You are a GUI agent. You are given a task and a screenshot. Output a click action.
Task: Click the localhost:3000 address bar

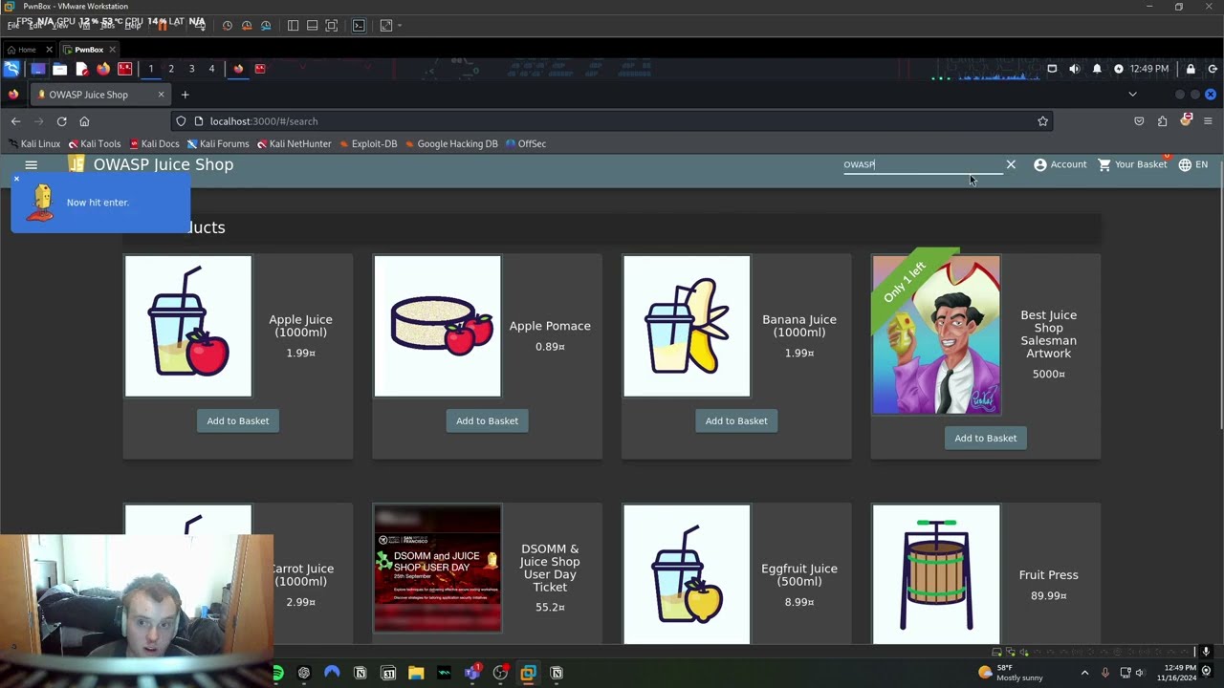[612, 121]
